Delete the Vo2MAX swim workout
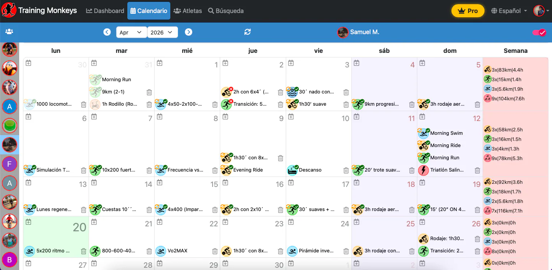Viewport: 552px width, 270px height. [x=215, y=251]
